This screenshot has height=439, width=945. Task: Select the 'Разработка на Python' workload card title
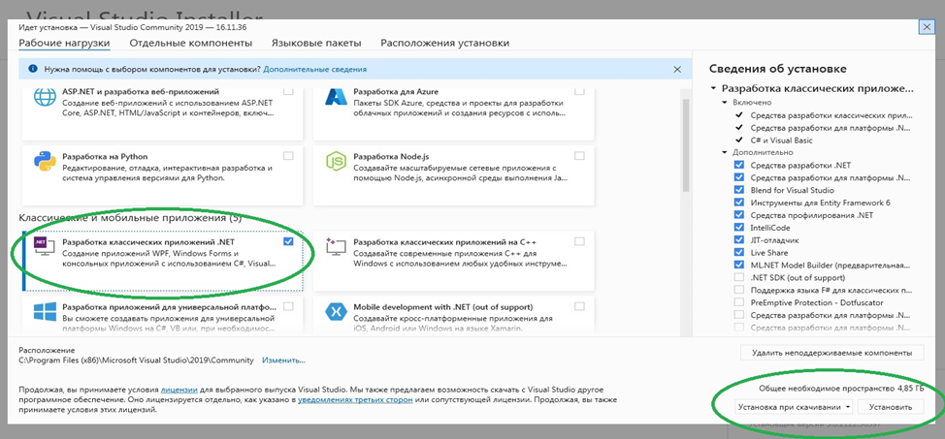(105, 156)
